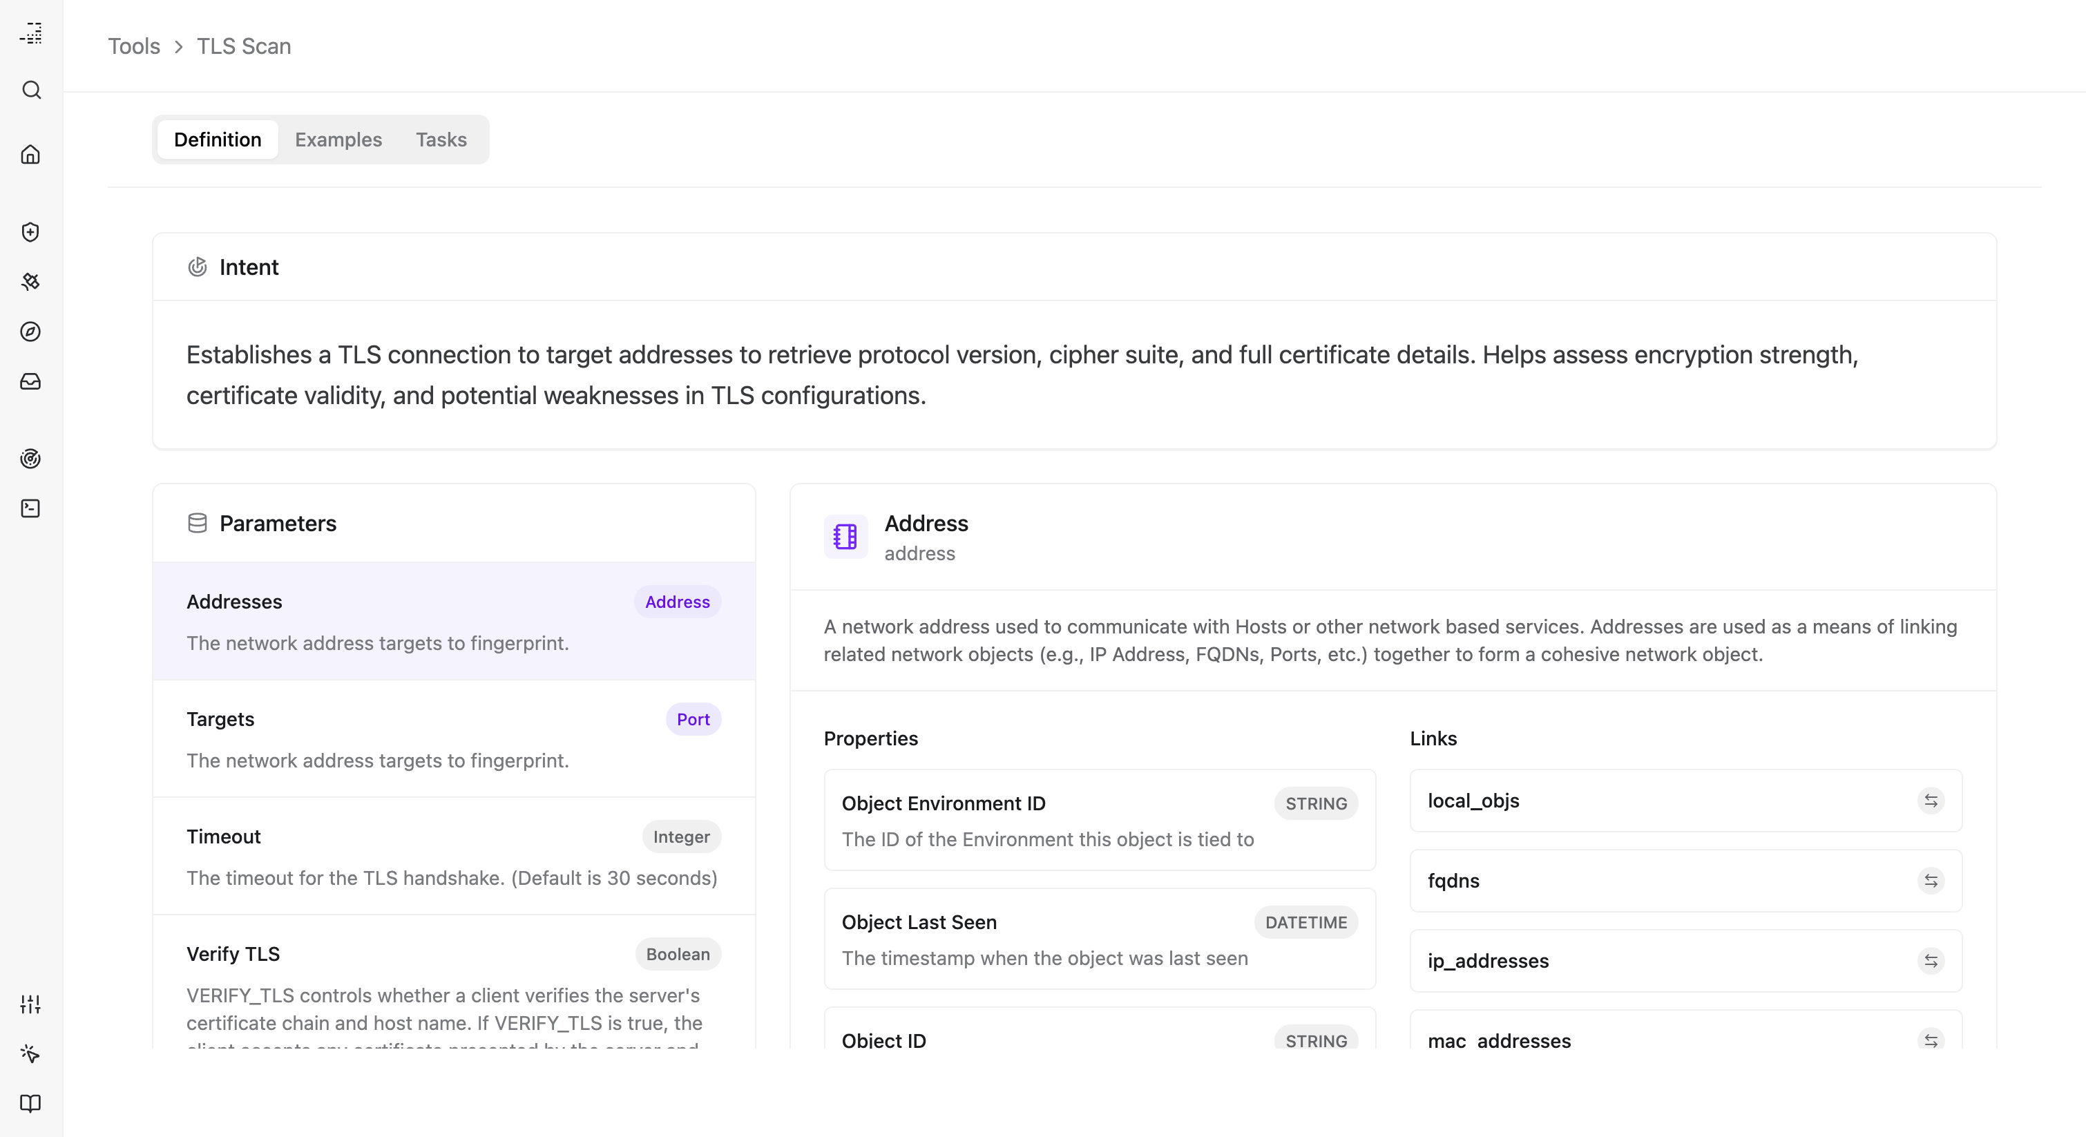2086x1137 pixels.
Task: Open the home icon in the sidebar
Action: (31, 155)
